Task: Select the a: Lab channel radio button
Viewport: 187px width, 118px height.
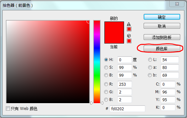Action: click(x=150, y=67)
